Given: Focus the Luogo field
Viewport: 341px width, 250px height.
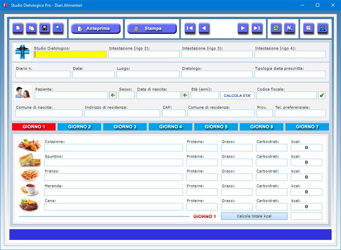Looking at the screenshot, I should click(x=148, y=75).
